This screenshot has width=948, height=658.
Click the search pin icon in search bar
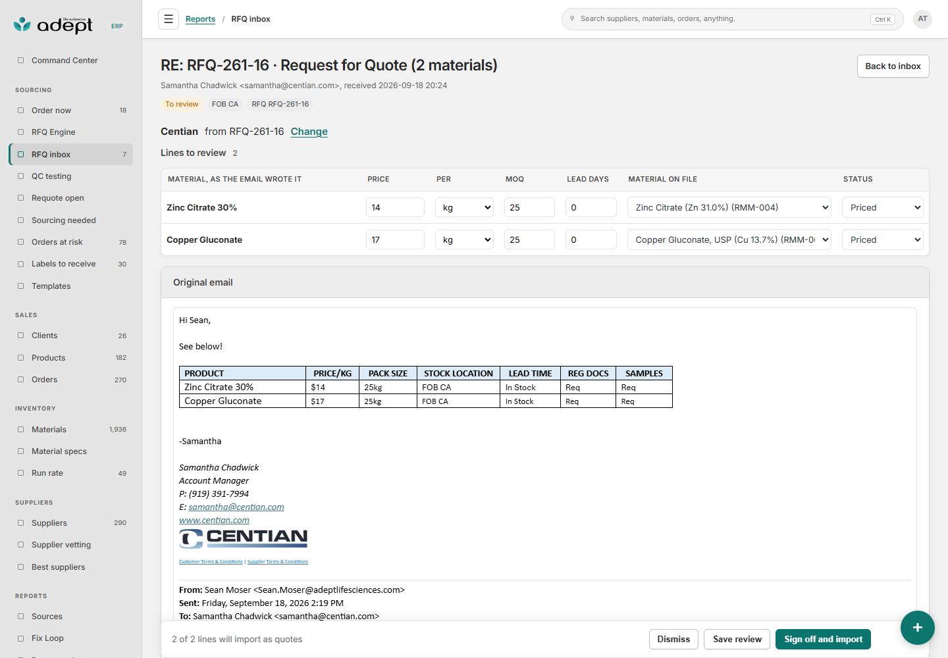(572, 19)
